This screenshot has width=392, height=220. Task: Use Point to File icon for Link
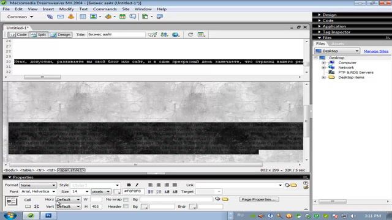(x=287, y=185)
